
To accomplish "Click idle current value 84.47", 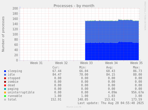I will [57, 75].
